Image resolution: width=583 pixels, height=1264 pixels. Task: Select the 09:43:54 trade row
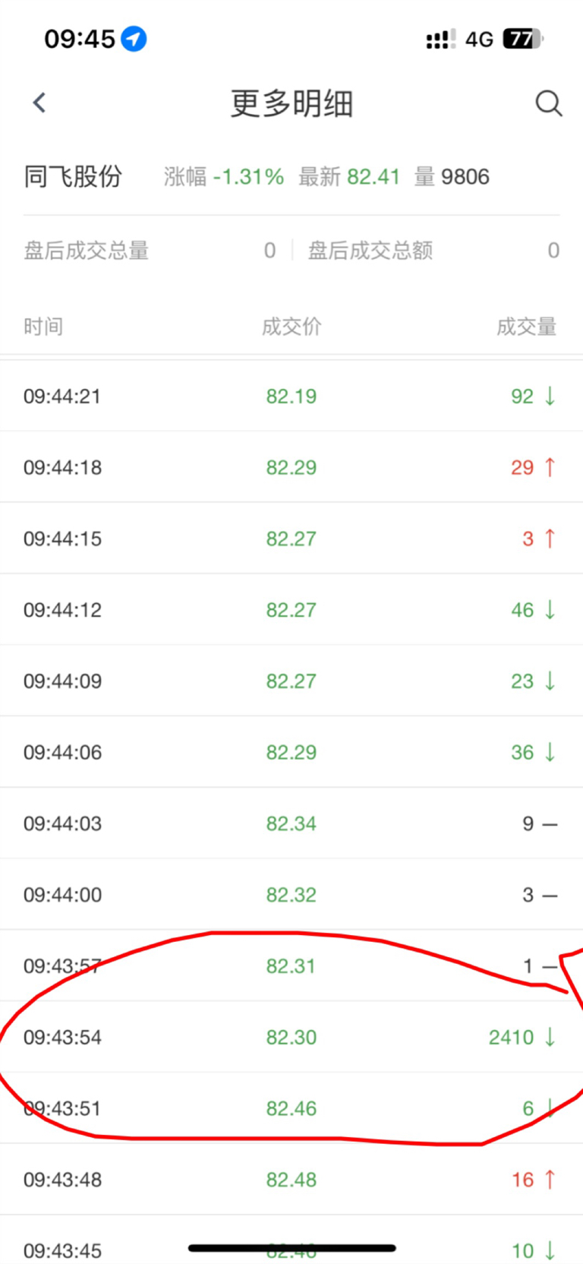point(291,1037)
